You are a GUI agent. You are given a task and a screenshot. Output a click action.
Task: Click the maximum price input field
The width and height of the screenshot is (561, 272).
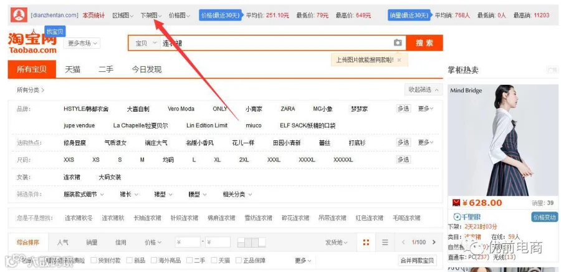click(x=218, y=242)
